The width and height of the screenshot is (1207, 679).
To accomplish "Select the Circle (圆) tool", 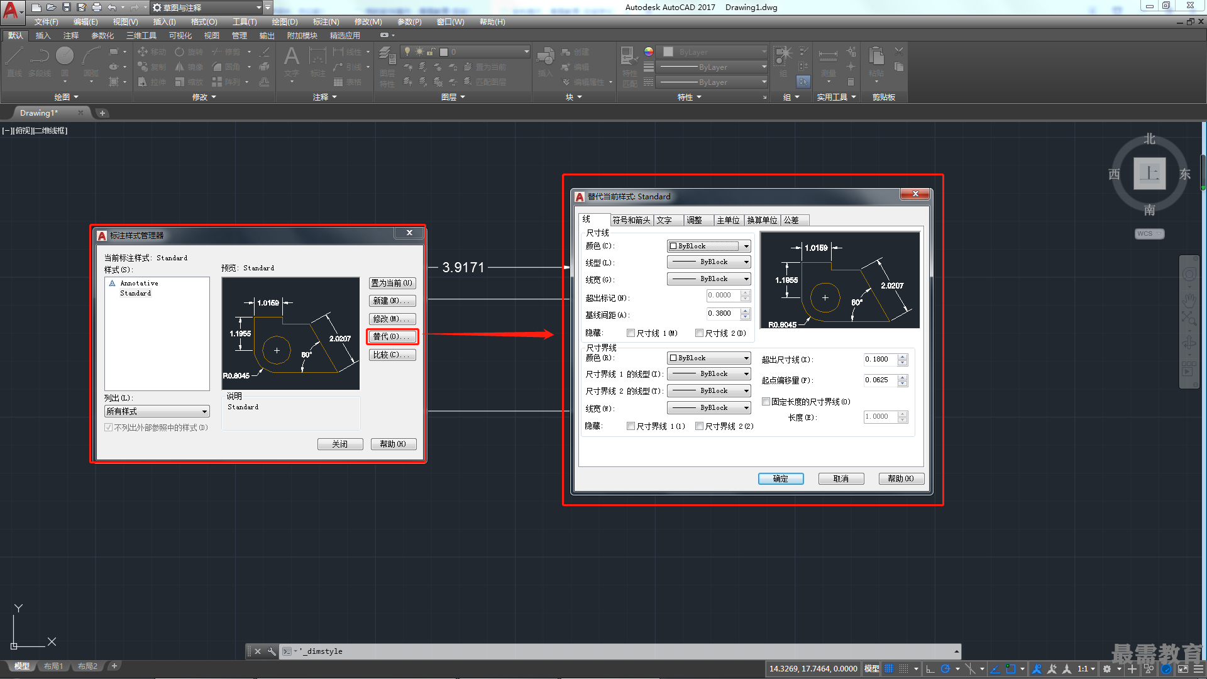I will (x=65, y=62).
